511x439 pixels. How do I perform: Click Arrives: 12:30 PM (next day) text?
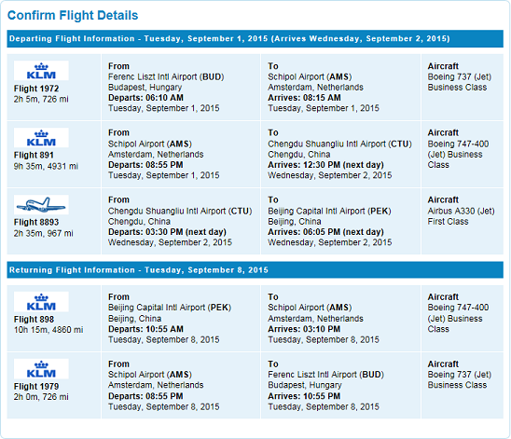click(x=325, y=165)
